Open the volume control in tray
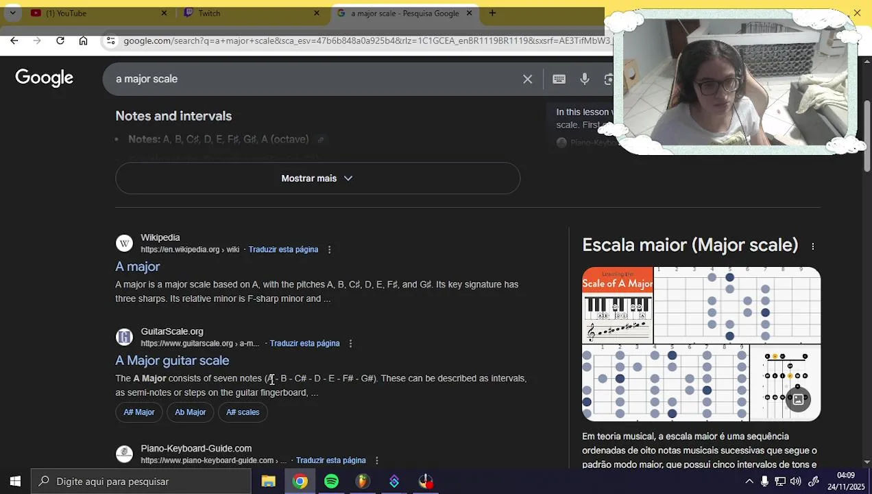Image resolution: width=872 pixels, height=494 pixels. click(796, 482)
